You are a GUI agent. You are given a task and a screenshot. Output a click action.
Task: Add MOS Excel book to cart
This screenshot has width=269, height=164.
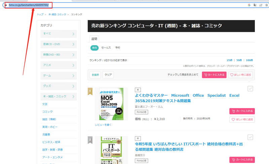click(x=242, y=111)
